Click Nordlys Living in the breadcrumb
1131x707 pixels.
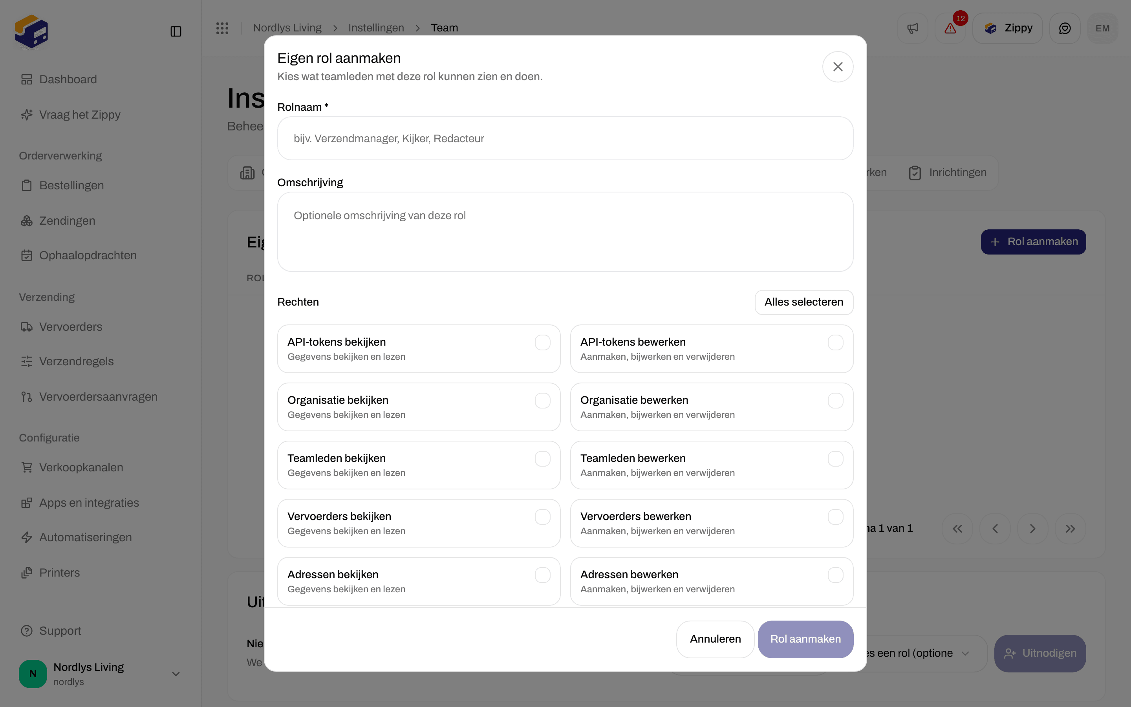click(287, 28)
